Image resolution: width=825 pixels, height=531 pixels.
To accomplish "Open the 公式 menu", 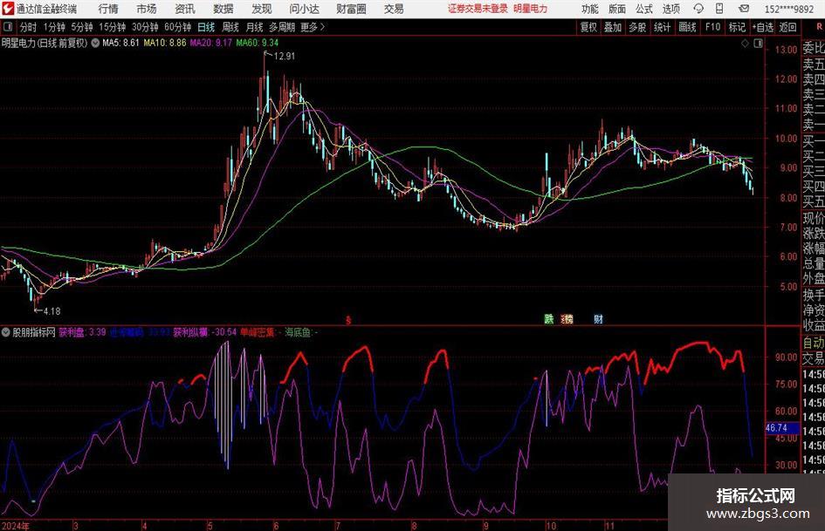I will tap(644, 9).
